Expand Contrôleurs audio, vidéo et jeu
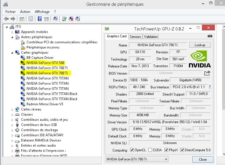225x165 pixels. [12, 120]
